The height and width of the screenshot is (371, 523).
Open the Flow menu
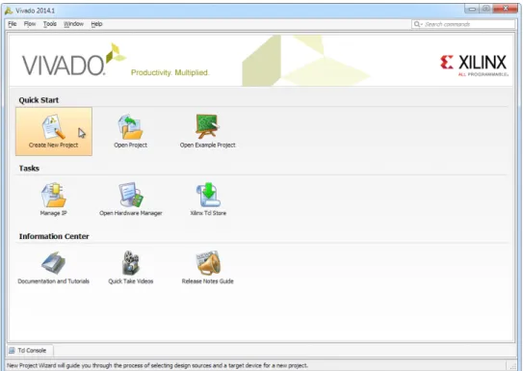click(30, 24)
